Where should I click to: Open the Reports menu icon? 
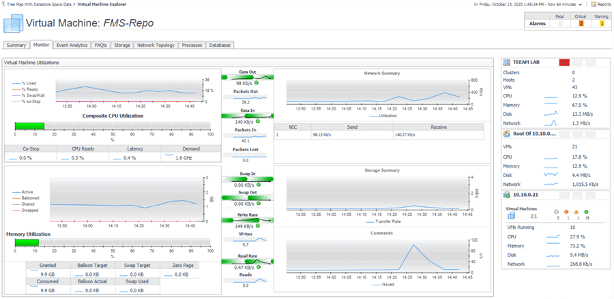[x=594, y=4]
